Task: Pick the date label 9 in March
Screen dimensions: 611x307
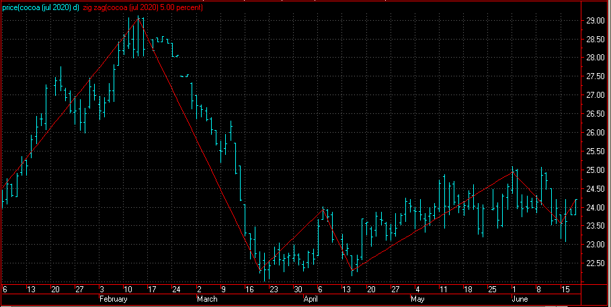Action: 223,290
